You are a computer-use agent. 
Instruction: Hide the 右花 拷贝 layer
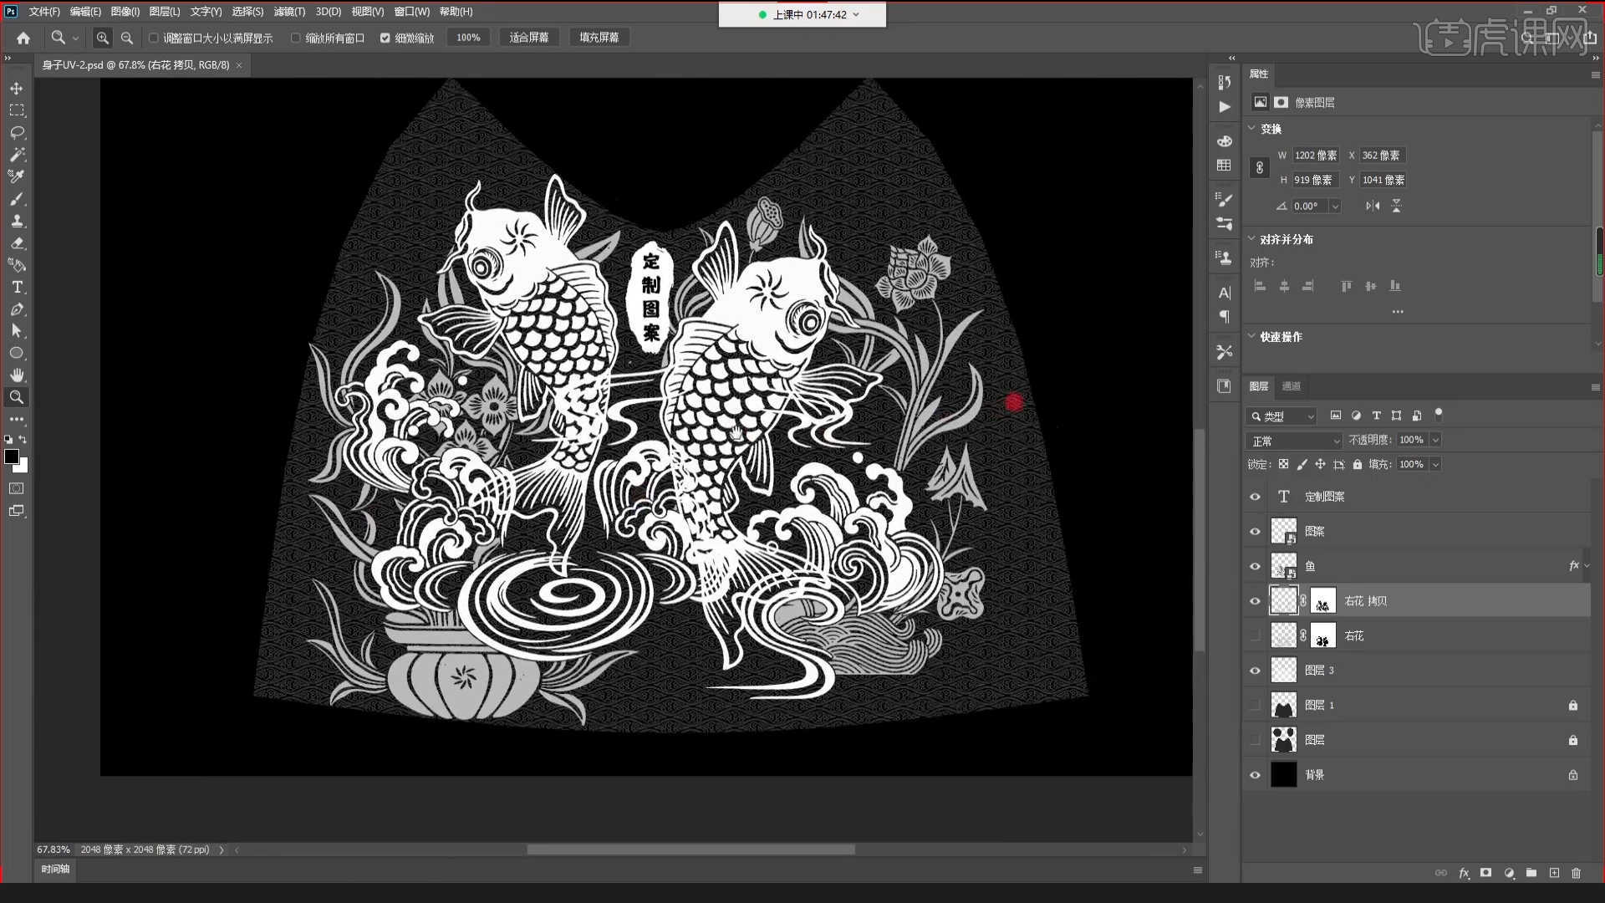(x=1255, y=601)
